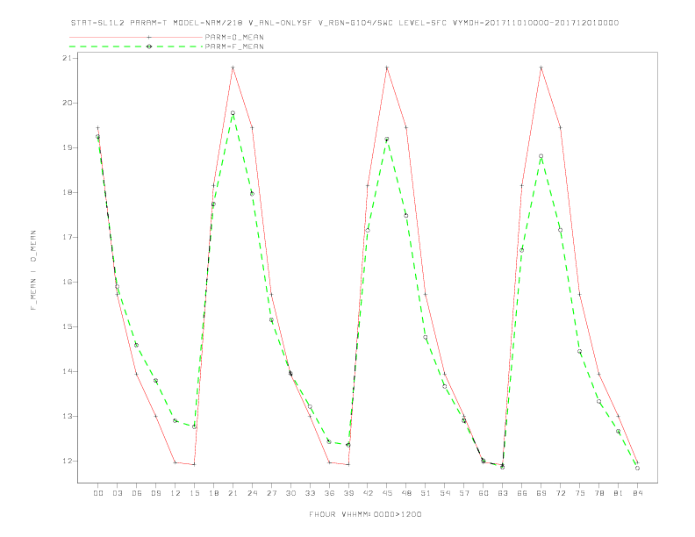This screenshot has height=537, width=695.
Task: Click the x-axis tick label 03
Action: point(117,493)
